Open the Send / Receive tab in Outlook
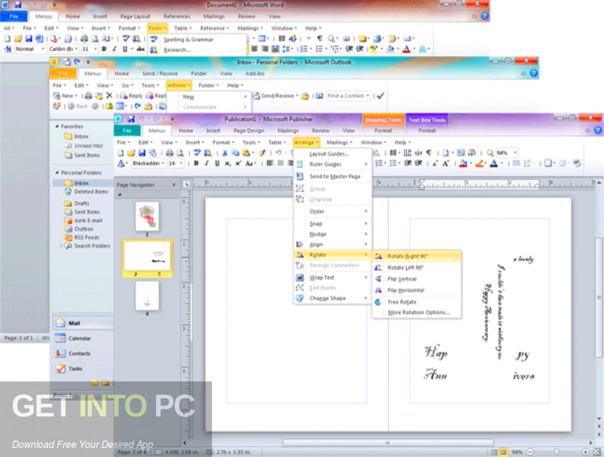Screen dimensions: 604x457 160,73
